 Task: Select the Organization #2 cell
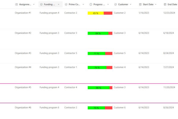tap(23, 33)
